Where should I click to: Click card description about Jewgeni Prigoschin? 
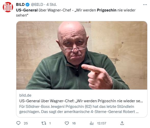pos(79,109)
